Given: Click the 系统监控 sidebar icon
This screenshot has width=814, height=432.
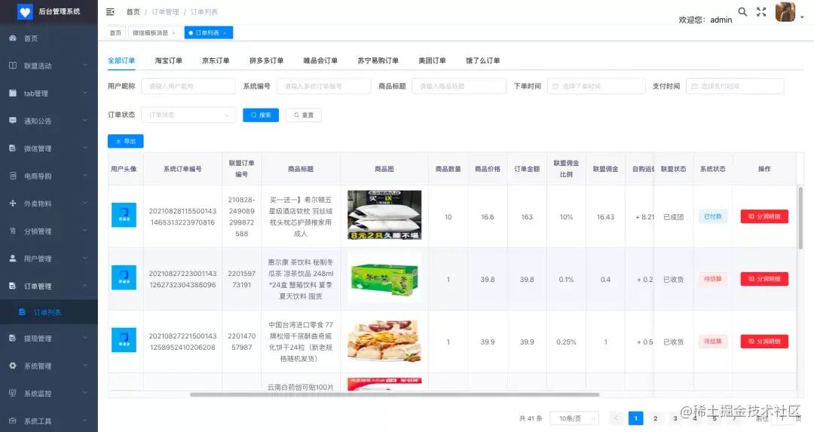Looking at the screenshot, I should click(13, 393).
